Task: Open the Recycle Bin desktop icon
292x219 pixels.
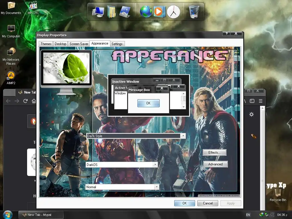Action: tap(278, 195)
